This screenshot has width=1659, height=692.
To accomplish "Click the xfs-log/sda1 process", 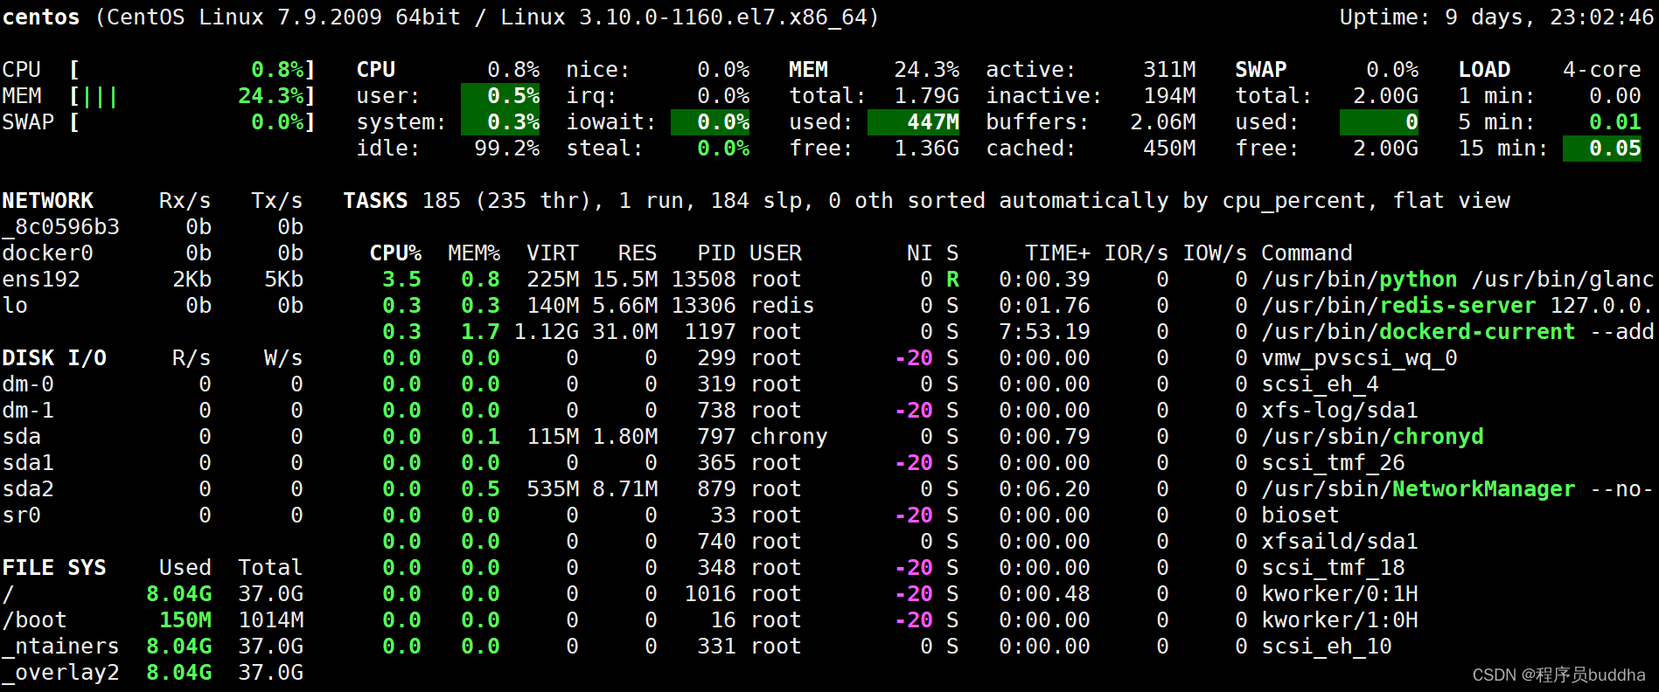I will (1340, 411).
